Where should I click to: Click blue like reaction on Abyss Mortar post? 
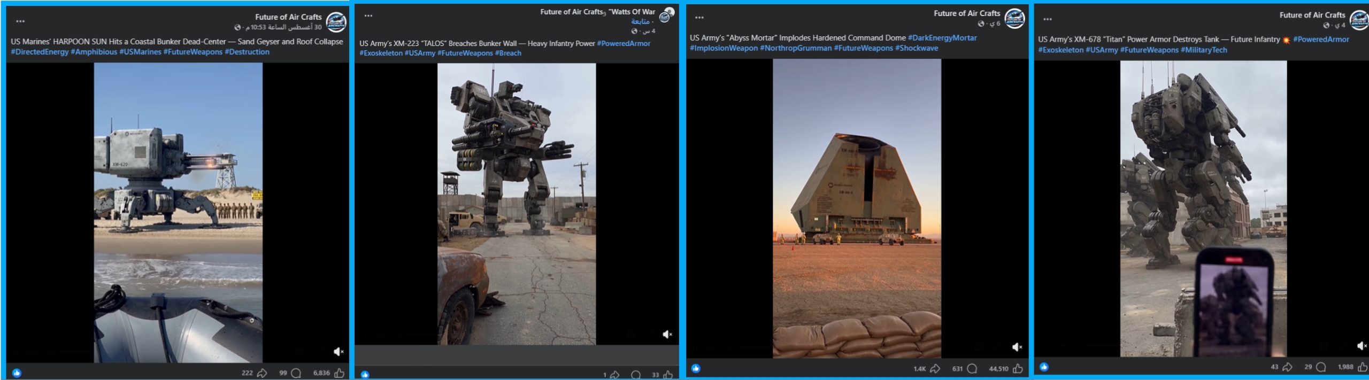coord(696,368)
